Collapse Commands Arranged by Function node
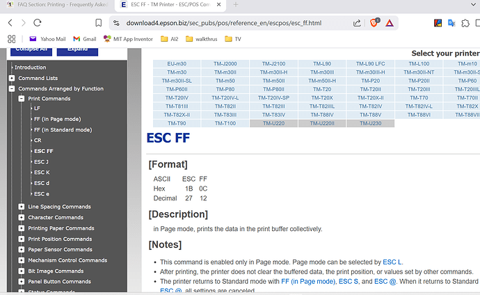The width and height of the screenshot is (480, 295). (x=12, y=89)
